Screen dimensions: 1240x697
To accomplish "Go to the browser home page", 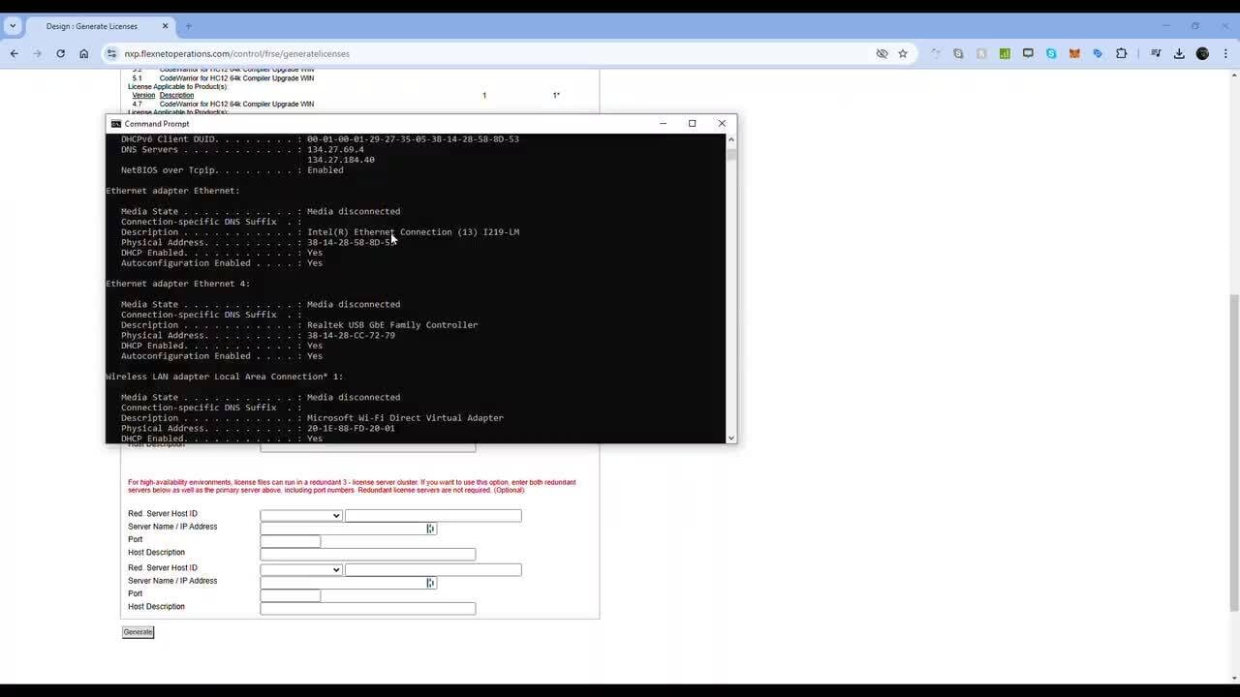I will coord(84,54).
